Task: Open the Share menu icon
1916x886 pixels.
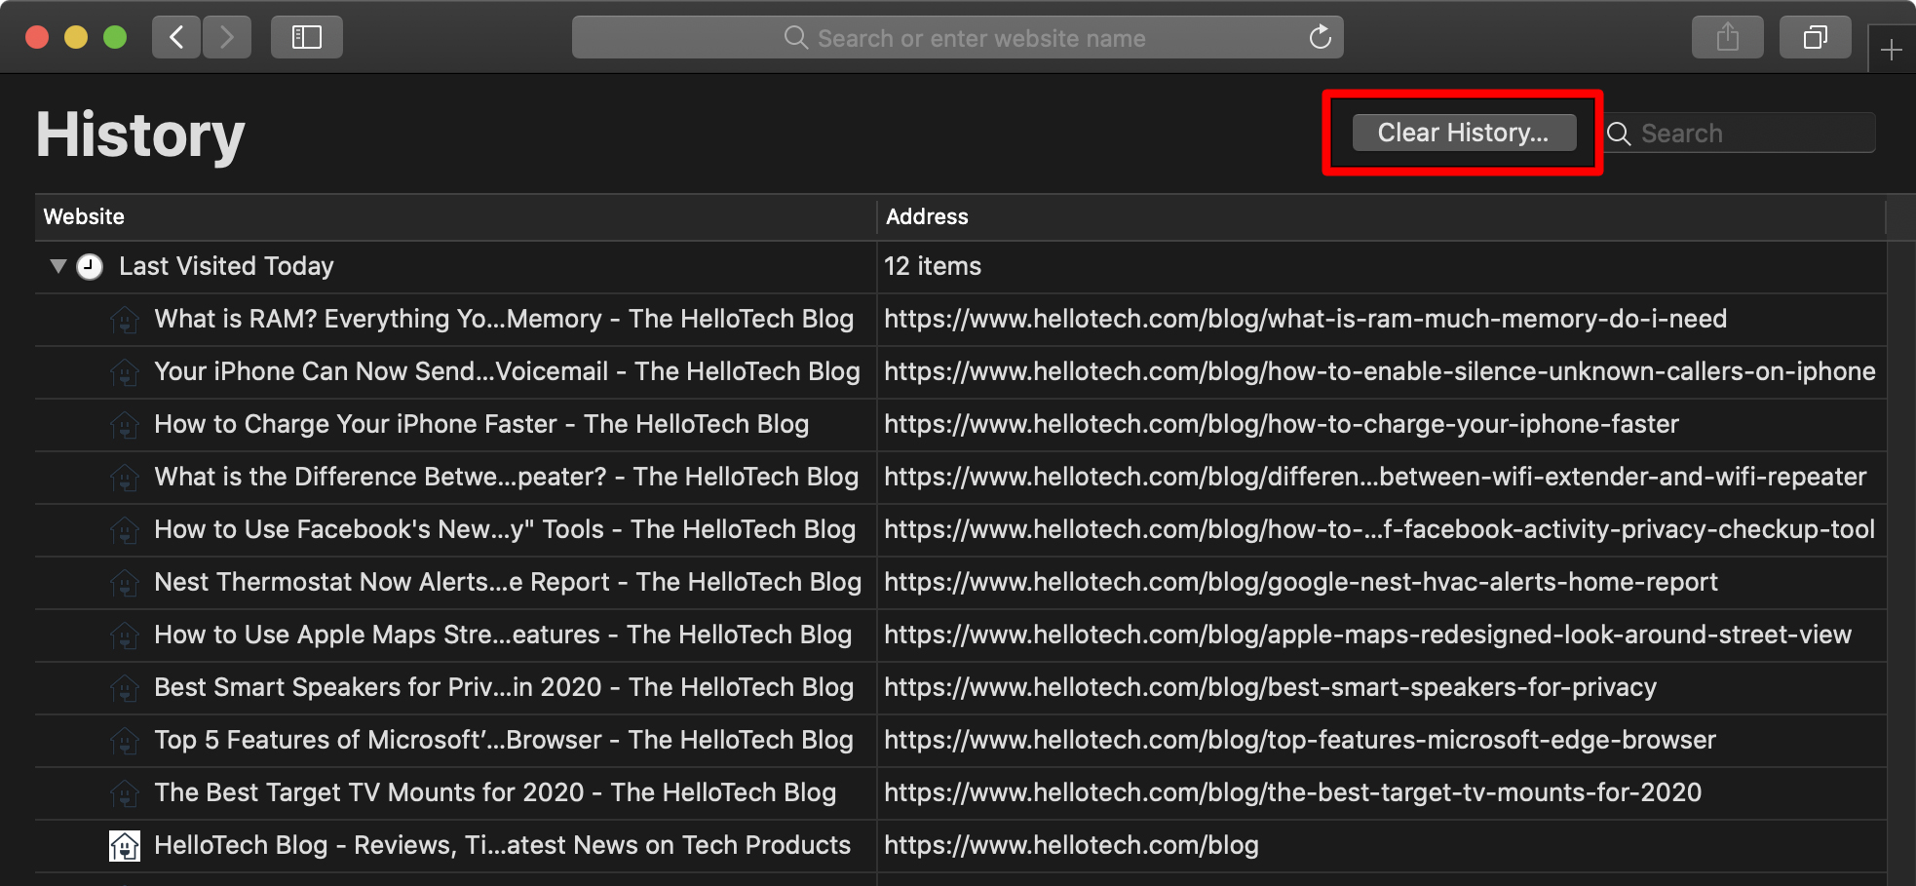Action: click(x=1727, y=38)
